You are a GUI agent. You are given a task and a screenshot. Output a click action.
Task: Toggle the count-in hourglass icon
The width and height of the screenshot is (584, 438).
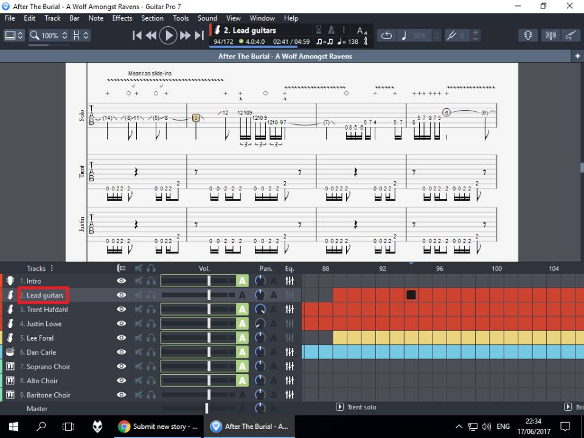pos(319,30)
